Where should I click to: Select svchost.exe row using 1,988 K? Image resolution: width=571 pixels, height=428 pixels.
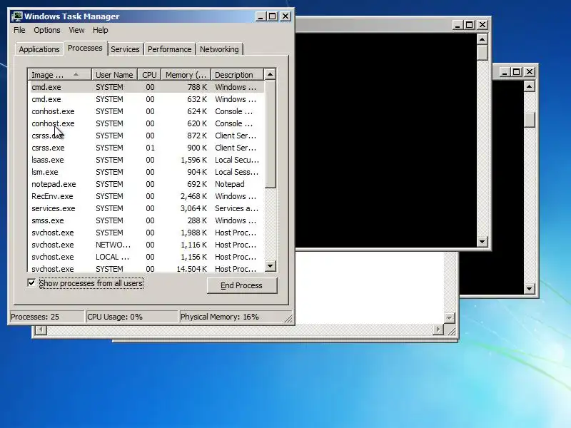[146, 233]
